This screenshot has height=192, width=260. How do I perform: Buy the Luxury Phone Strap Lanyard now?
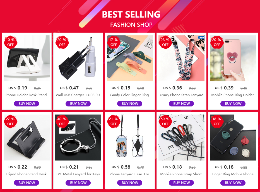coord(181,104)
